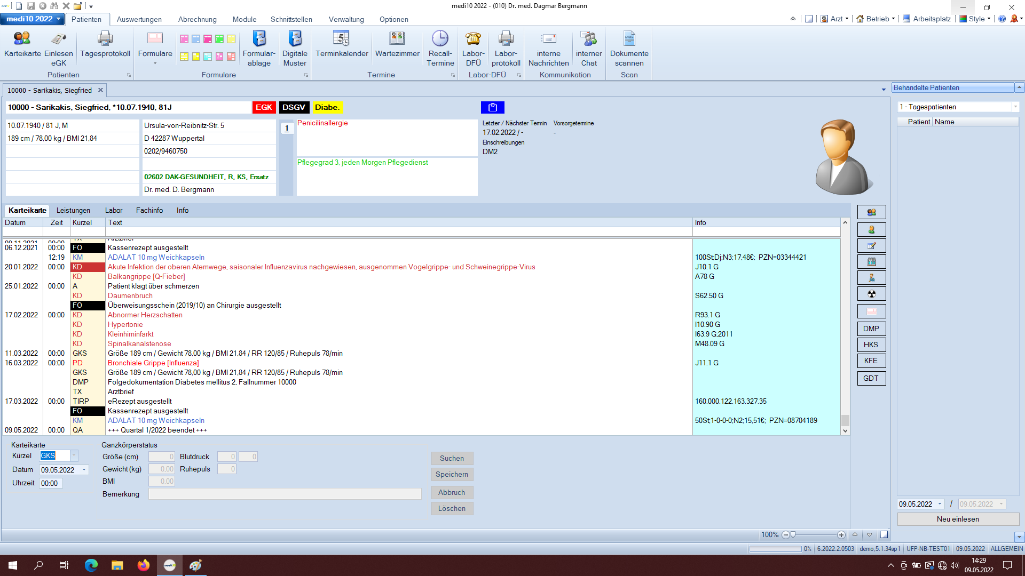Open the Datum date picker dropdown
The width and height of the screenshot is (1025, 576).
coord(84,470)
